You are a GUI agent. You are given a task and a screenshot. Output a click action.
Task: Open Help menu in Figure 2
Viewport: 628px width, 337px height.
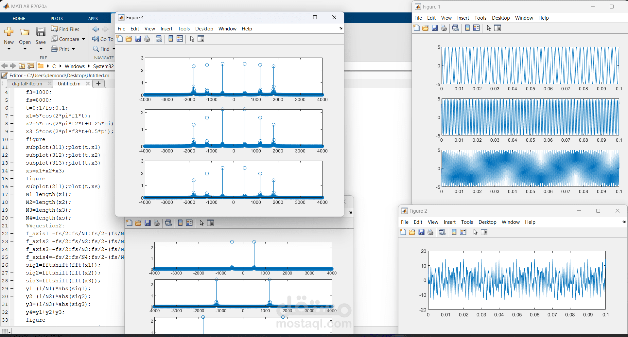click(530, 222)
